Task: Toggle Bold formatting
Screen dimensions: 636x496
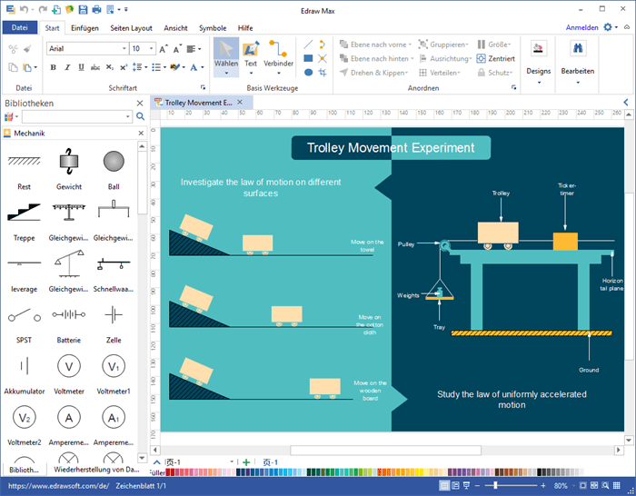Action: click(x=53, y=67)
